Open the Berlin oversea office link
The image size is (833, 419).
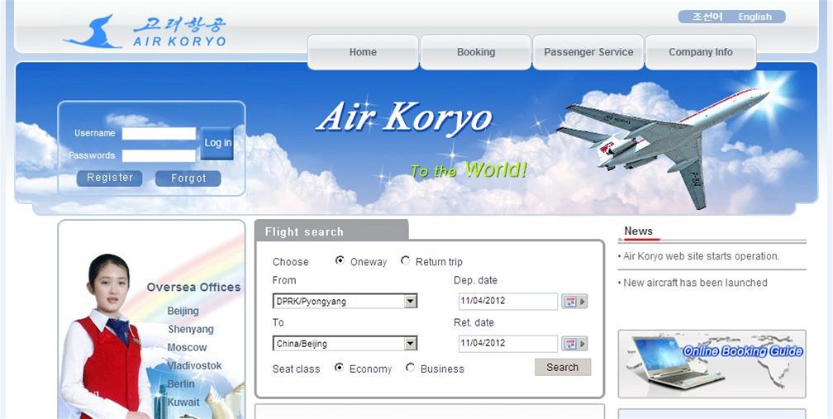181,384
